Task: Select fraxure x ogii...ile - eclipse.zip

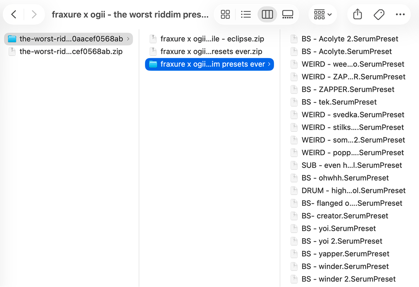Action: pyautogui.click(x=209, y=39)
